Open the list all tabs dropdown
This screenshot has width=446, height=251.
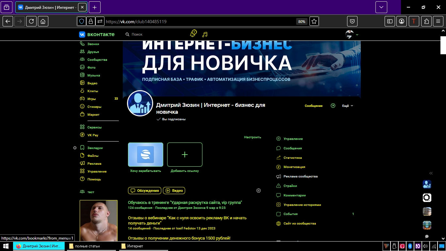(381, 7)
